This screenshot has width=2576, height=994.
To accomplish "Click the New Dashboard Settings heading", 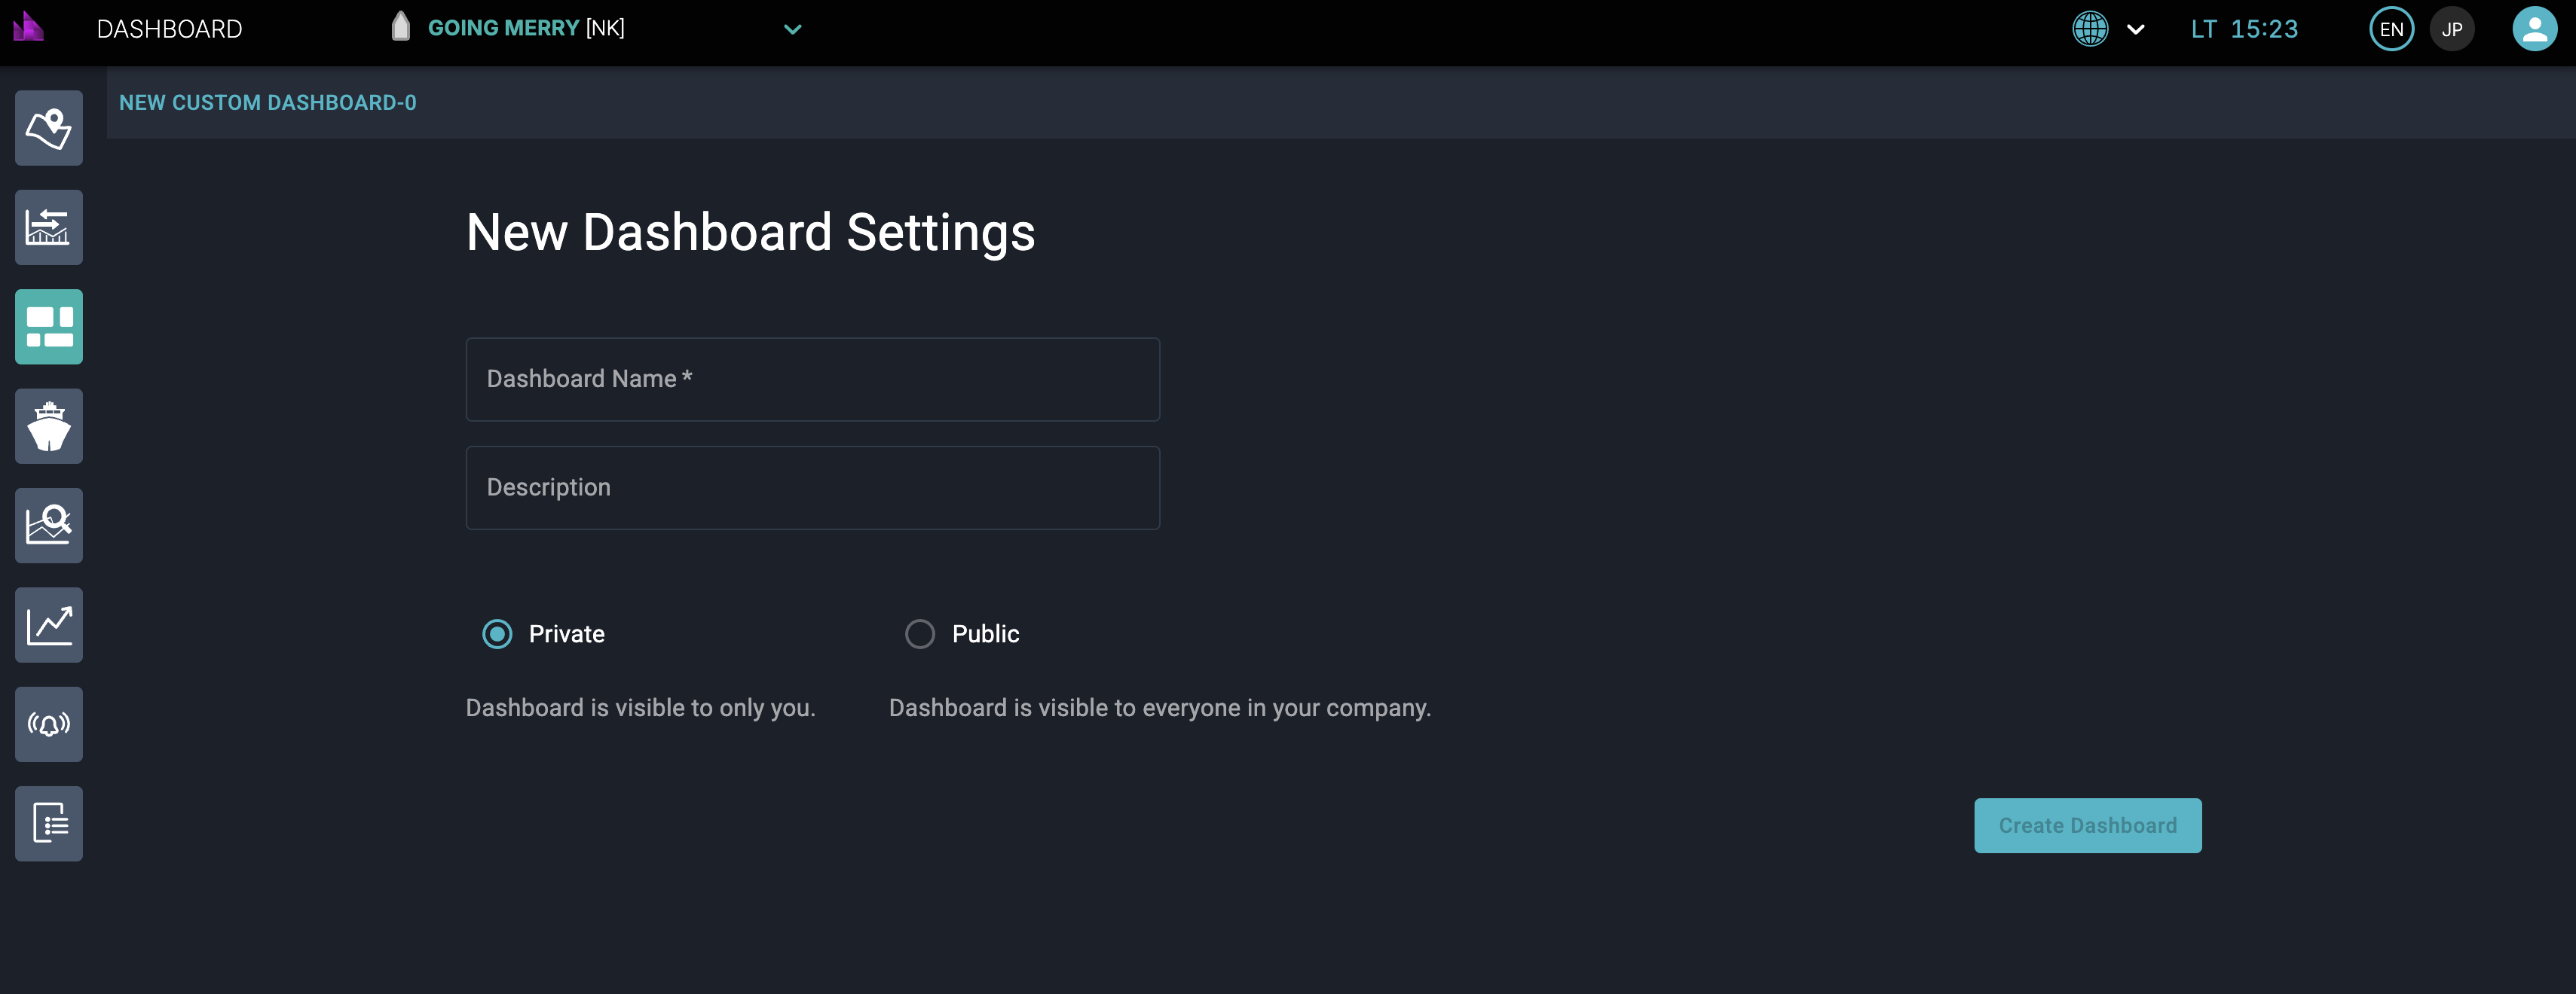I will tap(751, 233).
